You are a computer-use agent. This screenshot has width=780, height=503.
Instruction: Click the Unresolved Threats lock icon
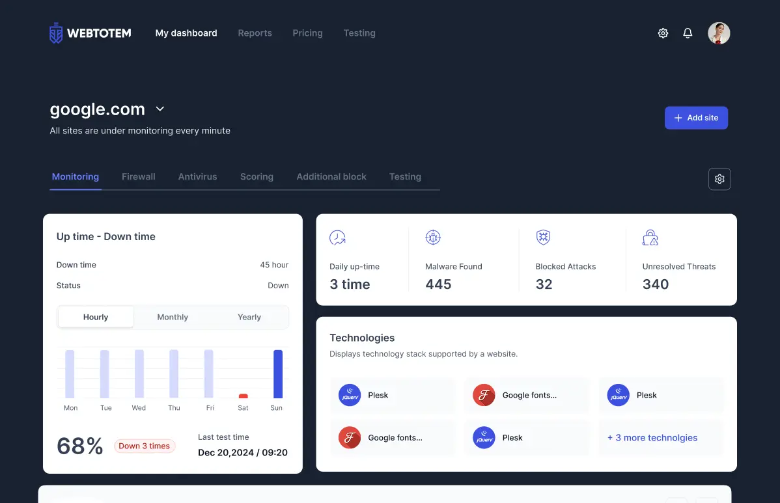[x=650, y=238]
